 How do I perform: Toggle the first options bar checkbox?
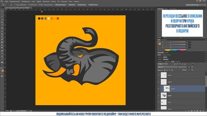pos(15,5)
